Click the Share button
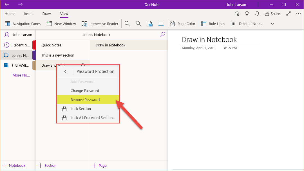Screen dimensions: 304x171 coord(272,13)
